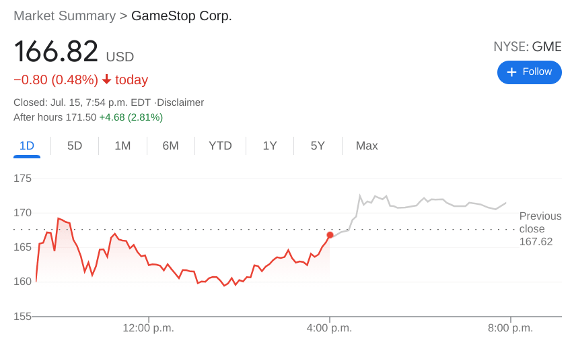Screen dimensions: 572x349
Task: Click the 4:00 p.m. axis label
Action: pyautogui.click(x=329, y=328)
